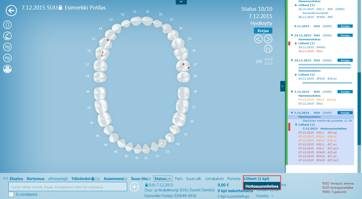Open Hoitosuunnitelma under Liitteet
Viewport: 362px width, 199px height.
tap(262, 186)
